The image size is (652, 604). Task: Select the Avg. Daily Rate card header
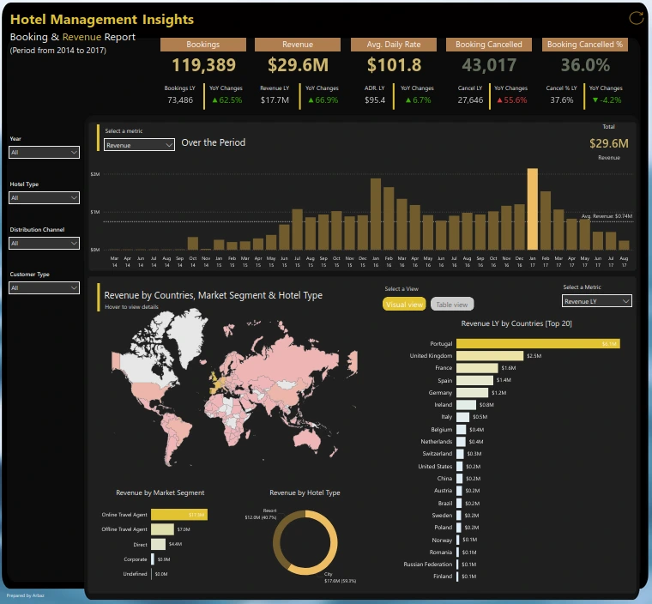pos(394,45)
